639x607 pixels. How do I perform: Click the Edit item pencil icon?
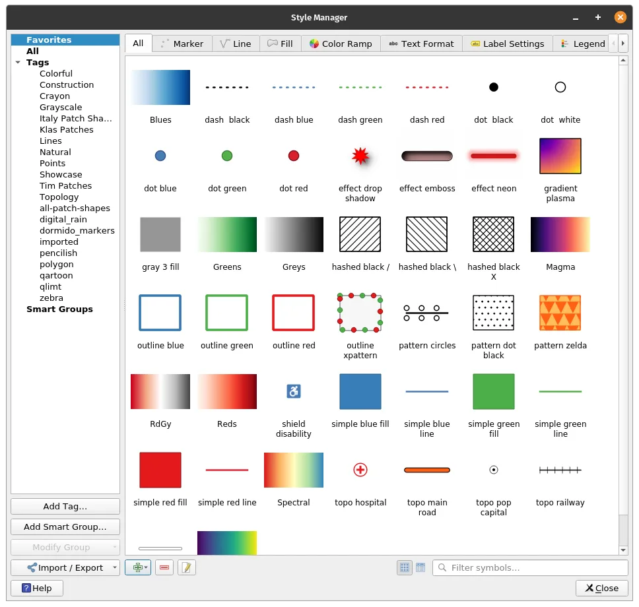pyautogui.click(x=187, y=567)
